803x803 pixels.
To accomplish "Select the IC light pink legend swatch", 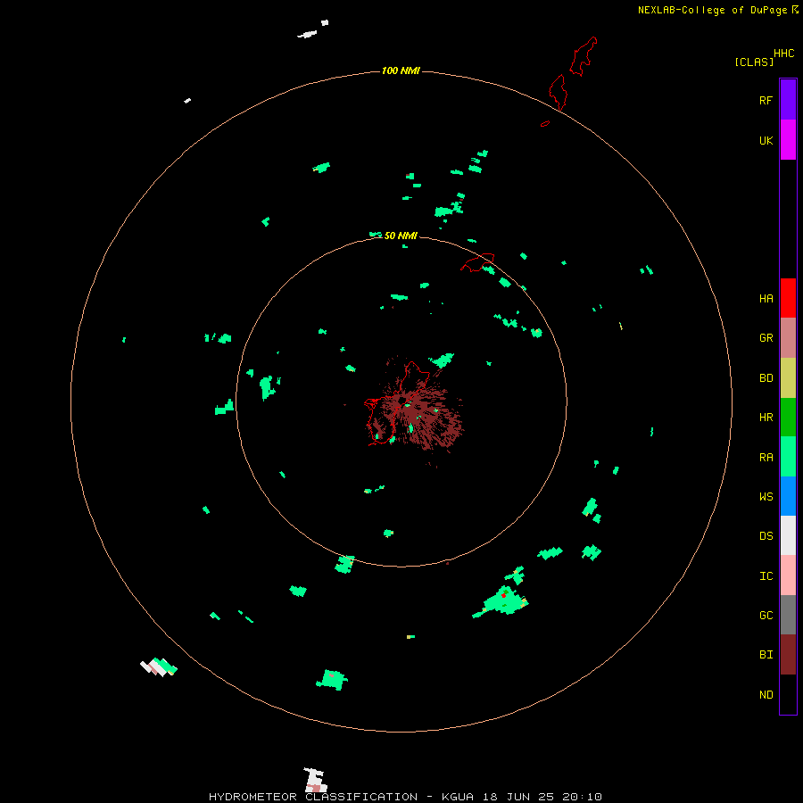I will [788, 575].
